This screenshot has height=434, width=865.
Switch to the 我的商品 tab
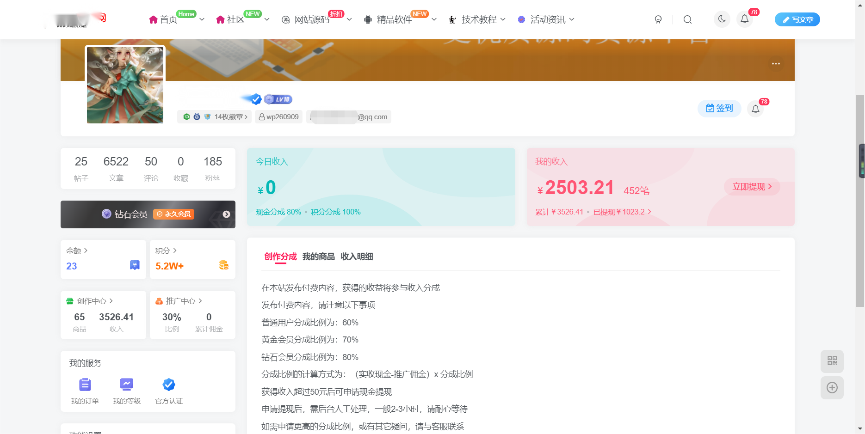click(x=319, y=257)
